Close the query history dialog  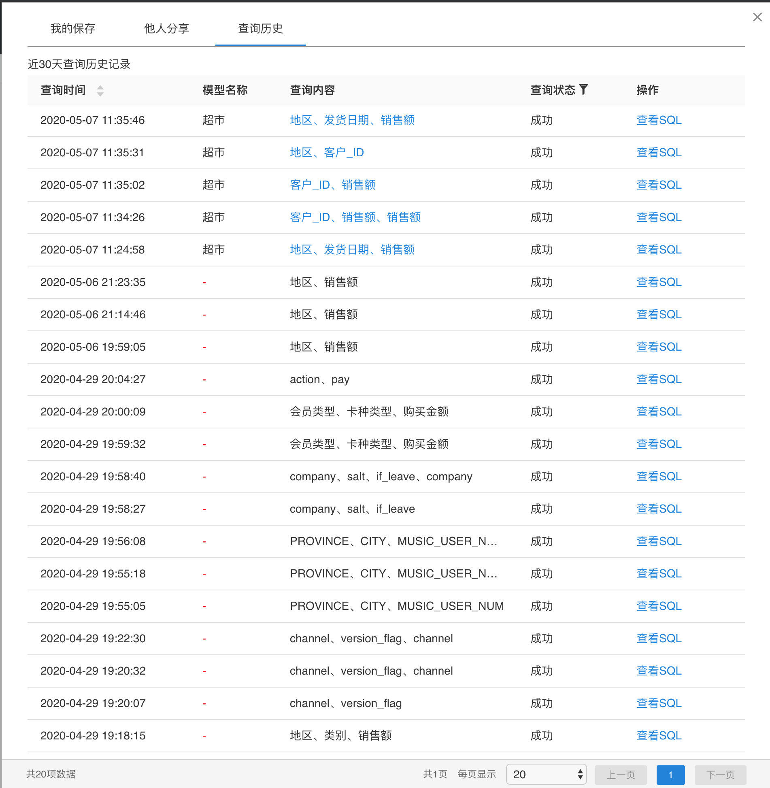(x=757, y=17)
